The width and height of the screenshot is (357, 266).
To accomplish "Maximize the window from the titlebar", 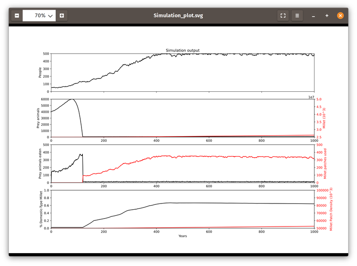I will [x=326, y=16].
